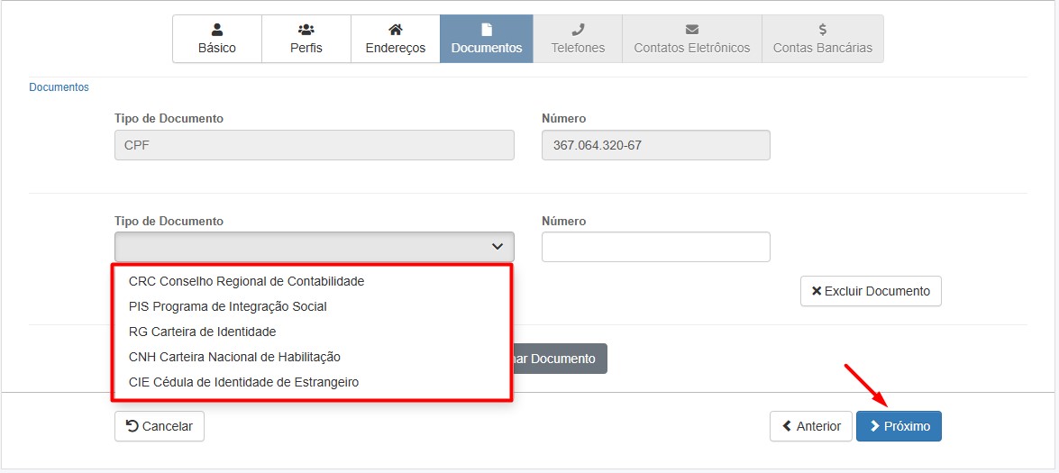Click the file icon on Documentos tab

click(487, 30)
